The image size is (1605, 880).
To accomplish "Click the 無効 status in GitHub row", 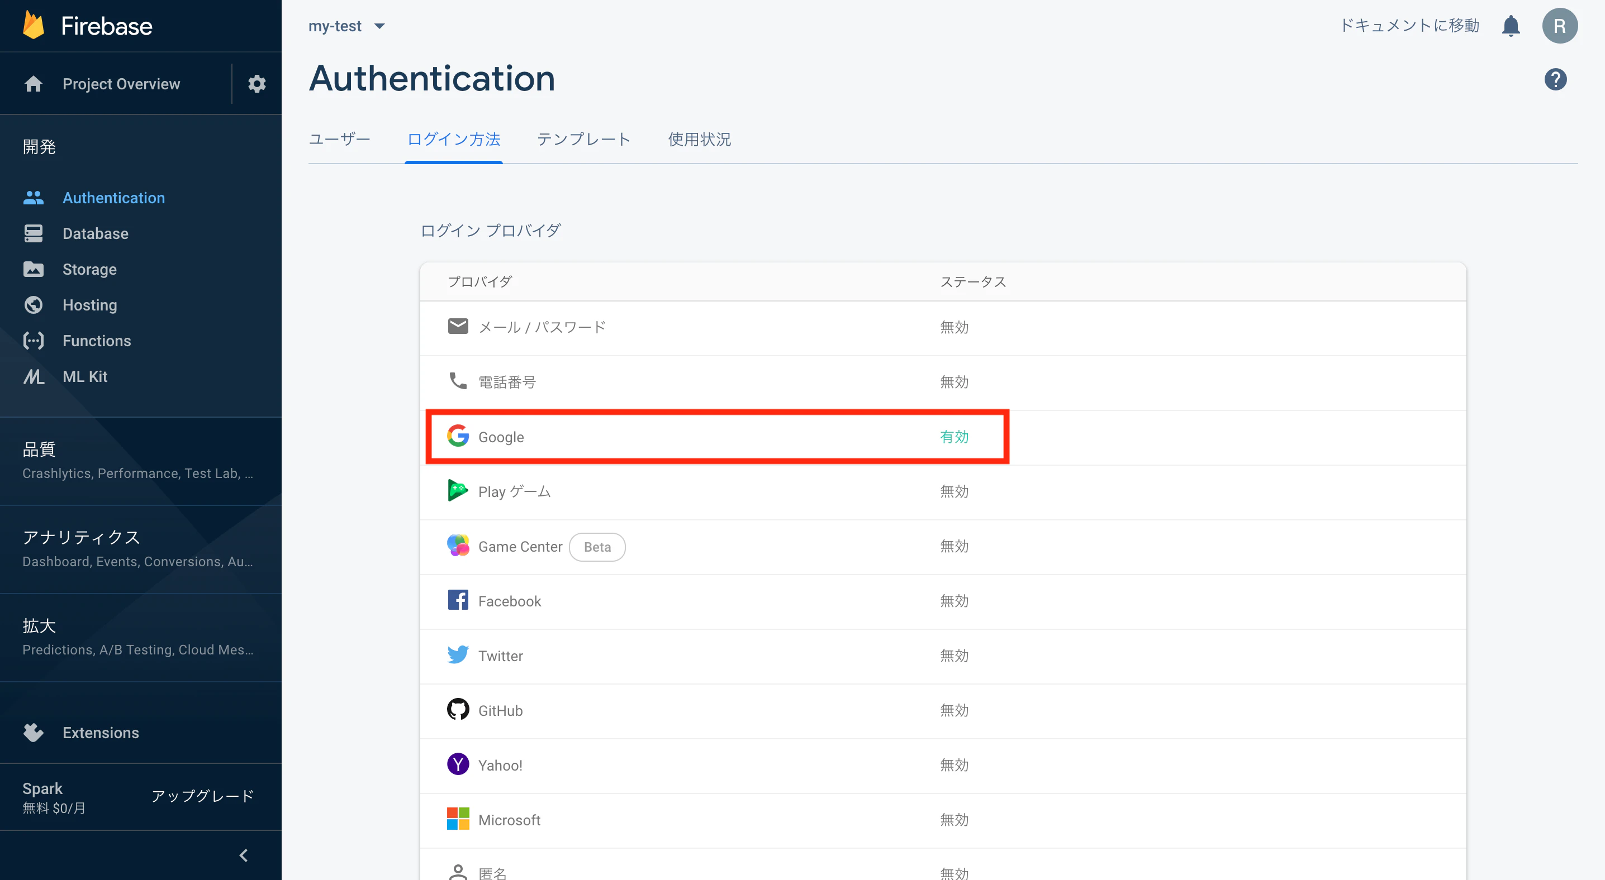I will pos(954,711).
